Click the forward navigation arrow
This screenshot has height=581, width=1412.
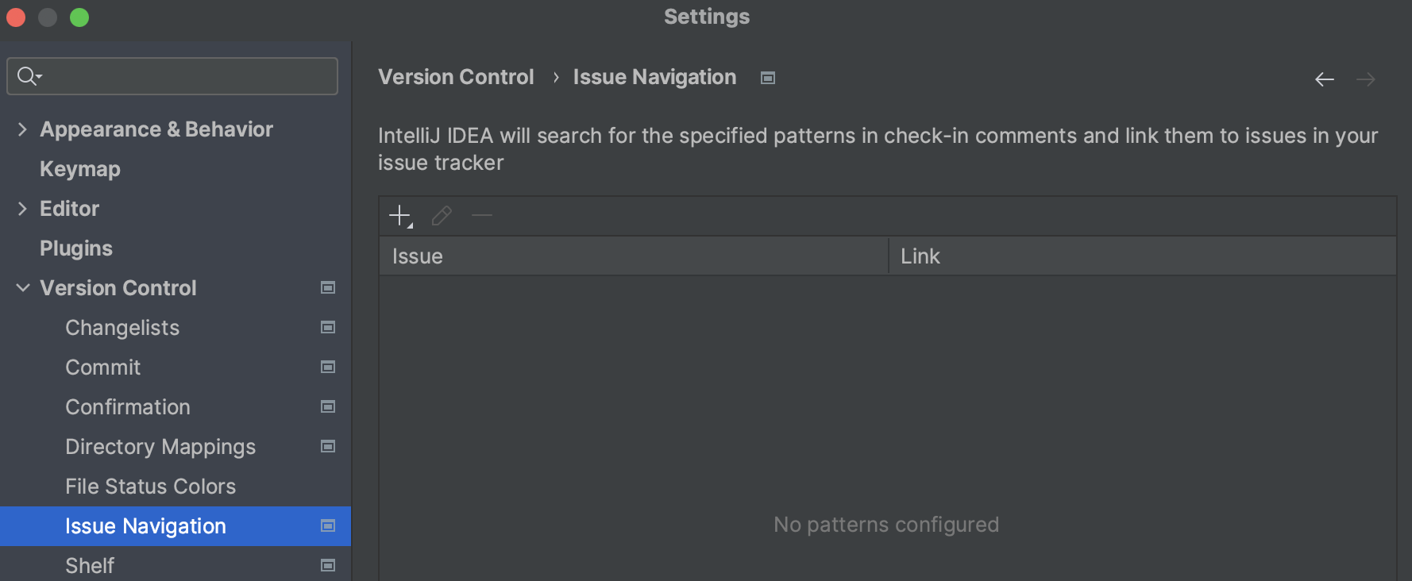point(1367,79)
